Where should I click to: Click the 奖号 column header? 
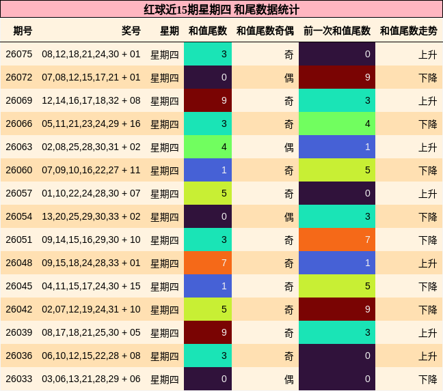point(131,31)
